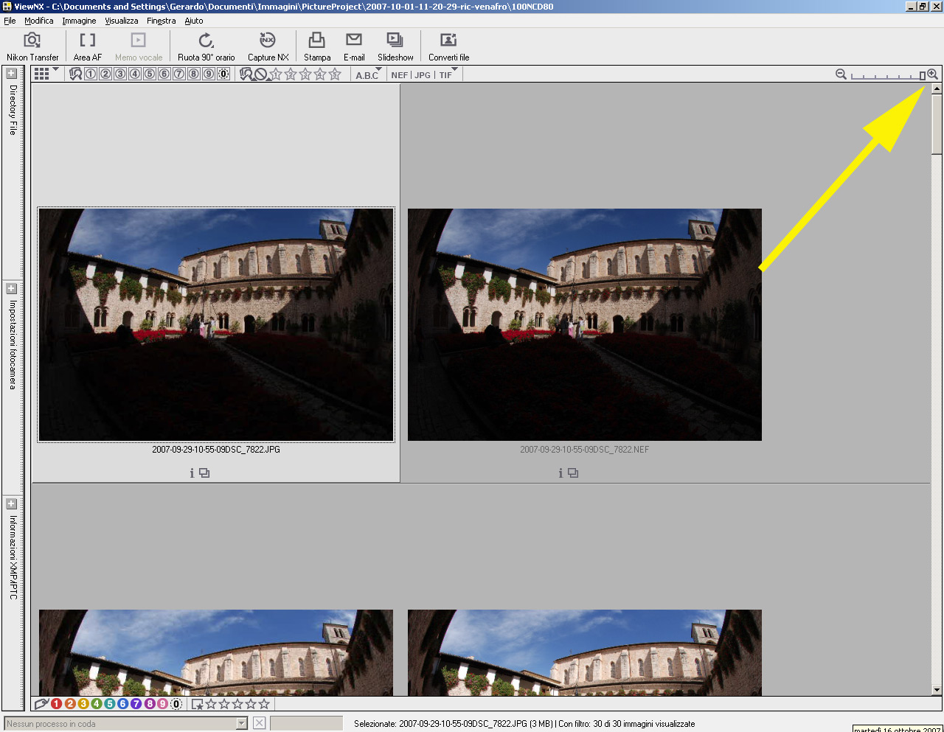Toggle the JPG file type filter

tap(423, 75)
